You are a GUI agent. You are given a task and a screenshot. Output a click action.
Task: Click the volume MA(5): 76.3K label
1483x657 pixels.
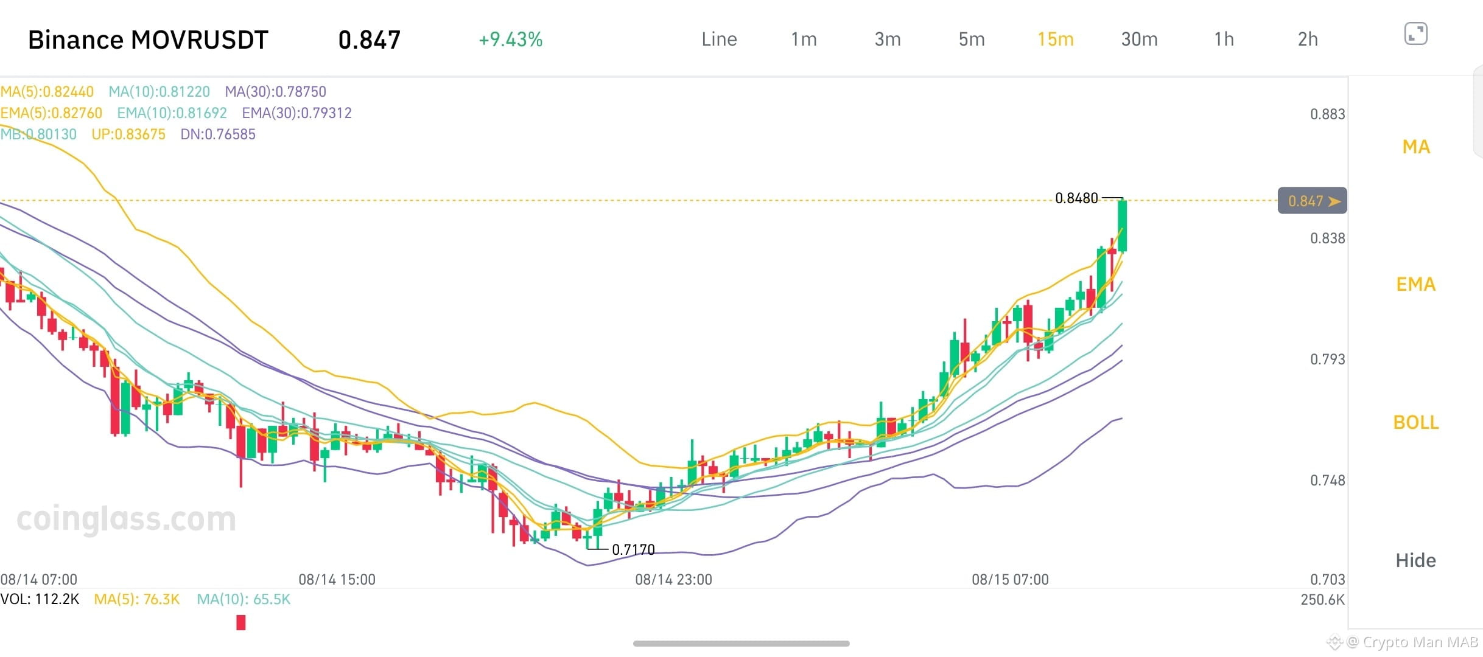pyautogui.click(x=137, y=599)
